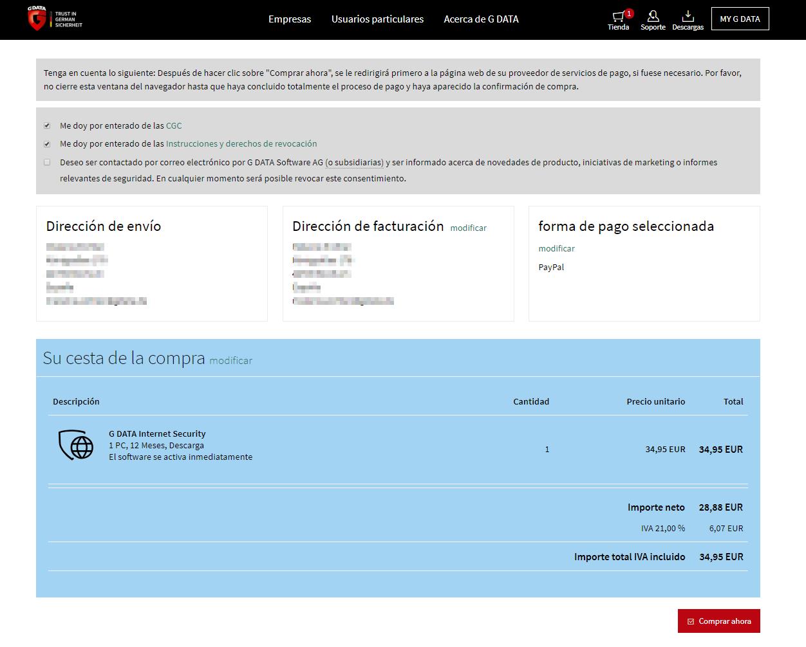Screen dimensions: 806x647
Task: Click the MY G DATA button
Action: pyautogui.click(x=740, y=19)
